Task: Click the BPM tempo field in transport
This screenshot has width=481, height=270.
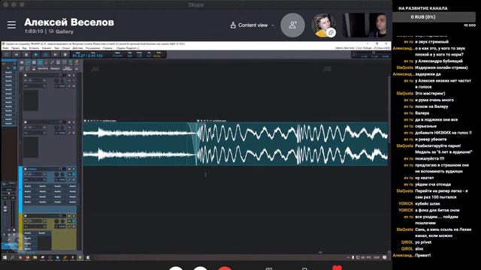Action: [x=140, y=55]
